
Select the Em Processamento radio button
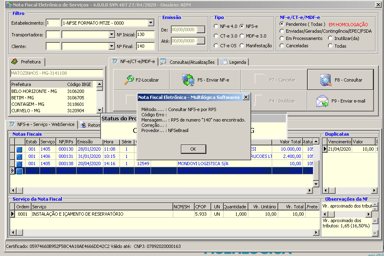coord(282,38)
